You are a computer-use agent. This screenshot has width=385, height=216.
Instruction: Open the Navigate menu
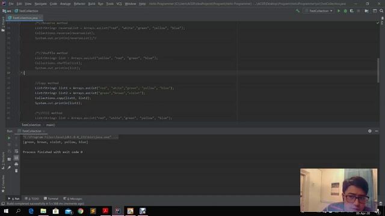tap(40, 4)
